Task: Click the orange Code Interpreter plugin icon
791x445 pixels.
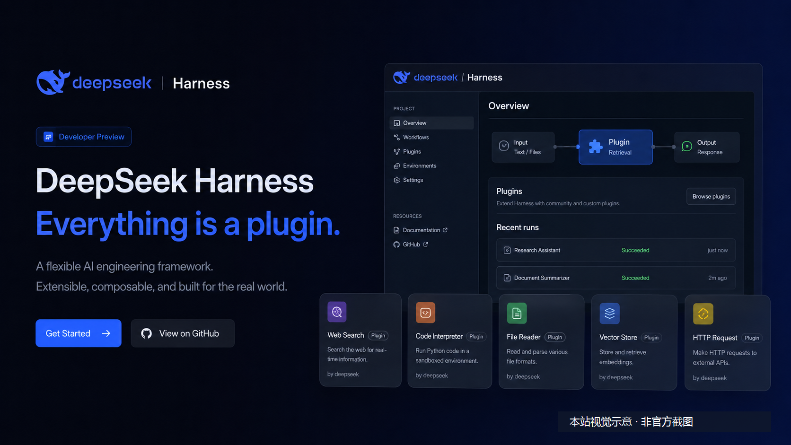Action: [425, 313]
